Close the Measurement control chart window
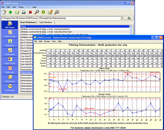 click(x=161, y=37)
